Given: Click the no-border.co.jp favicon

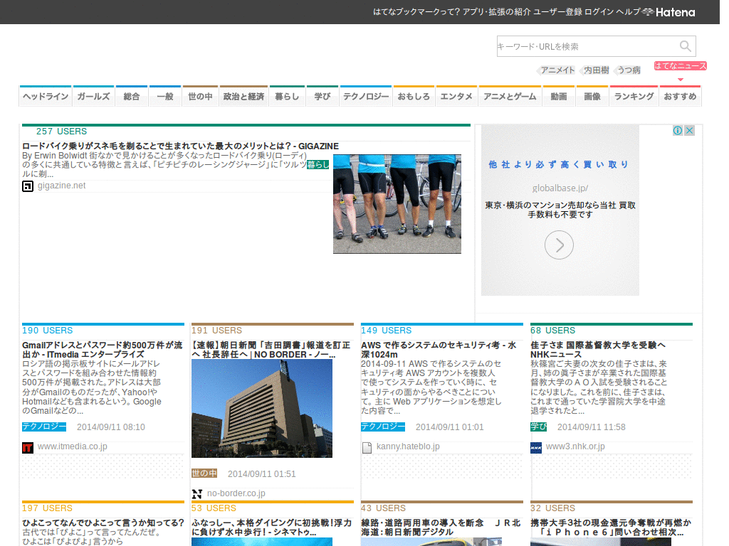Looking at the screenshot, I should pos(197,494).
